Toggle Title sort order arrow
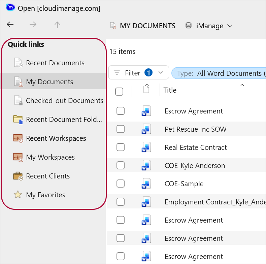This screenshot has width=266, height=264. pyautogui.click(x=242, y=85)
